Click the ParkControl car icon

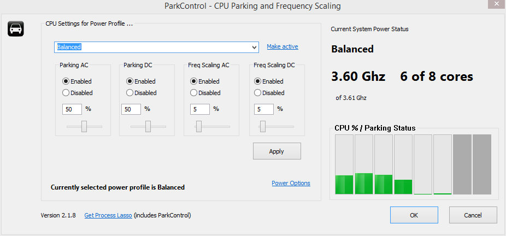pyautogui.click(x=16, y=29)
